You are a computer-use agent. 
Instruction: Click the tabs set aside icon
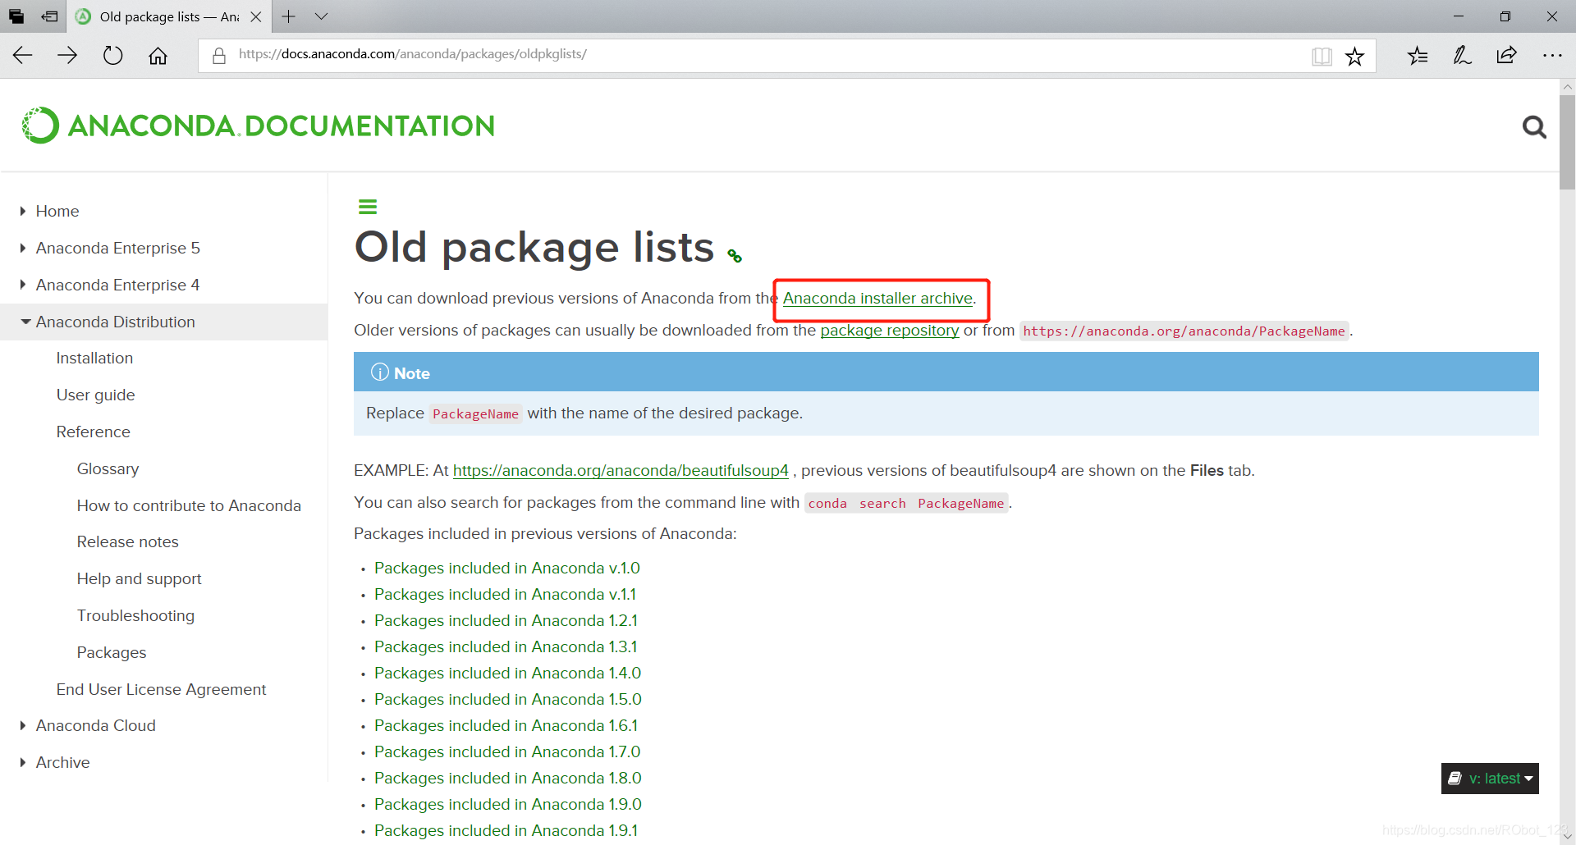coord(16,16)
